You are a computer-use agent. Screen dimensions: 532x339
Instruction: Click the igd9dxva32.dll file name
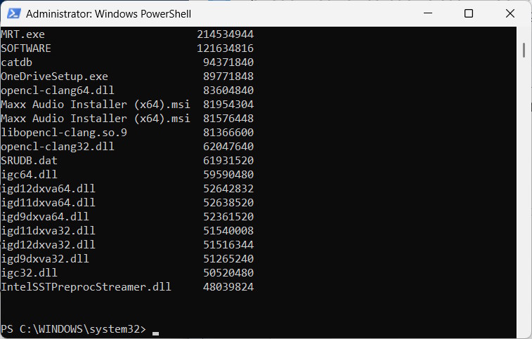tap(45, 259)
